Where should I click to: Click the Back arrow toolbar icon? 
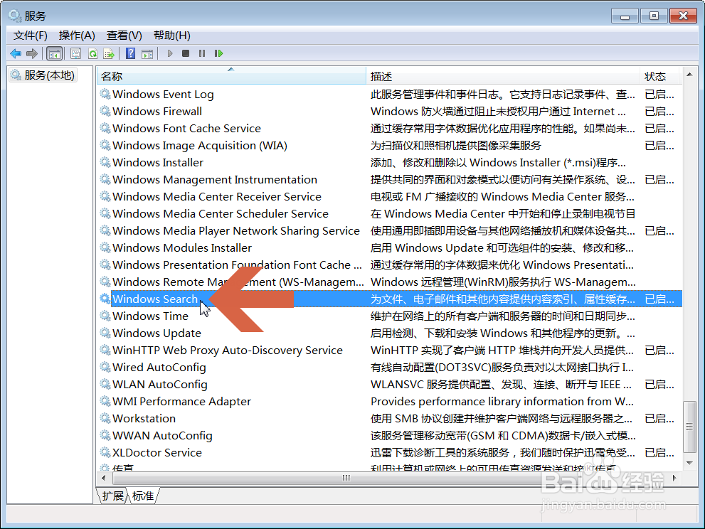click(x=16, y=54)
